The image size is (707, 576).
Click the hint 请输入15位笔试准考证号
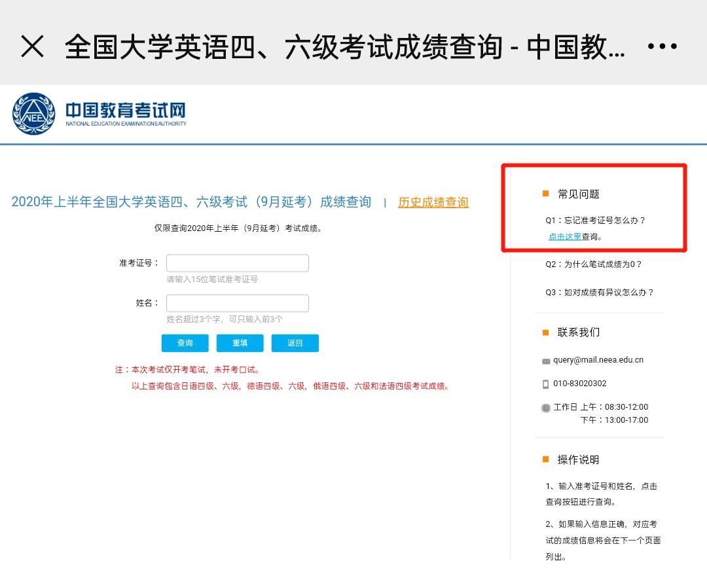click(212, 279)
